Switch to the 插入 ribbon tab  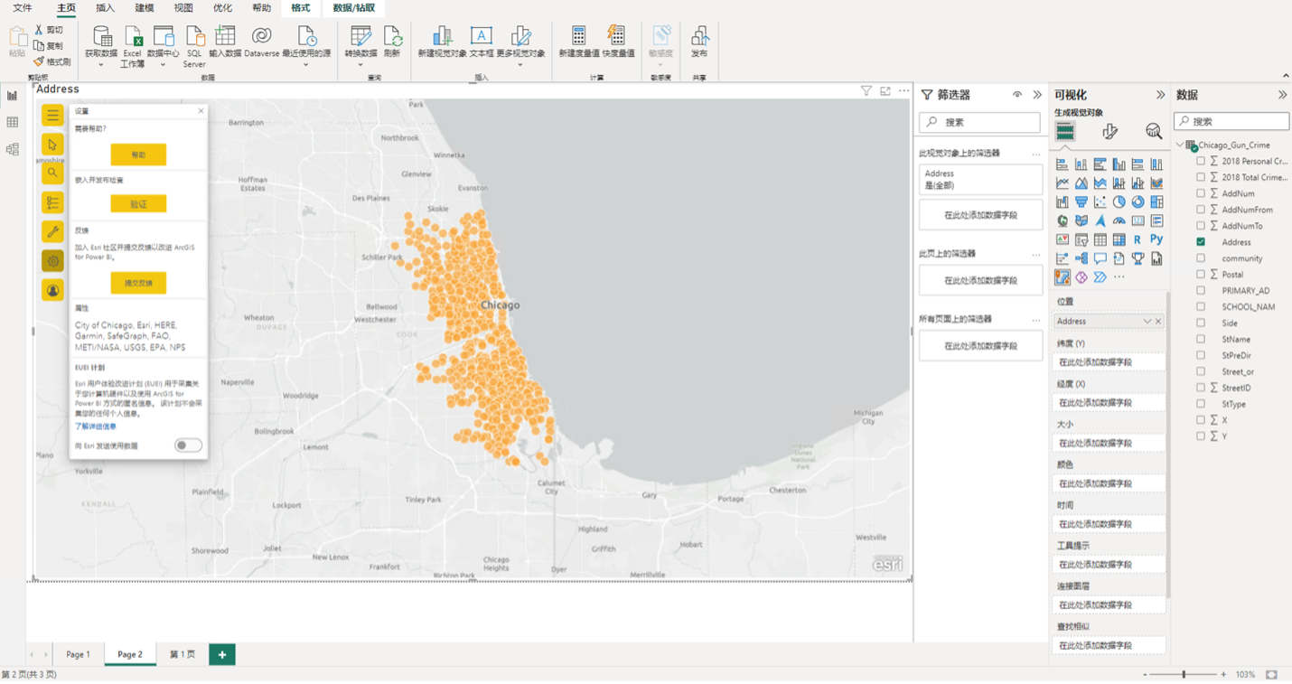point(104,8)
